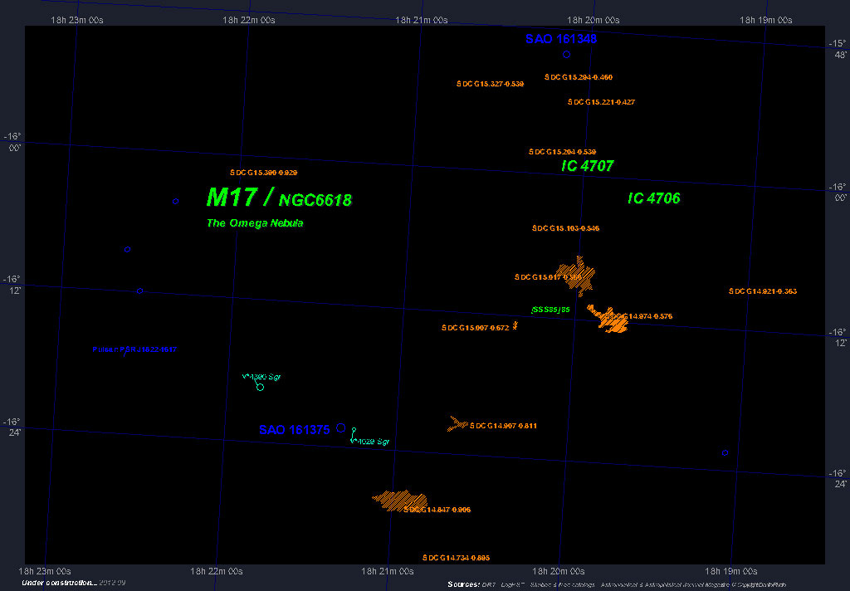Viewport: 850px width, 591px height.
Task: Click hatched dark cloud near SDC G15.017
Action: (578, 276)
